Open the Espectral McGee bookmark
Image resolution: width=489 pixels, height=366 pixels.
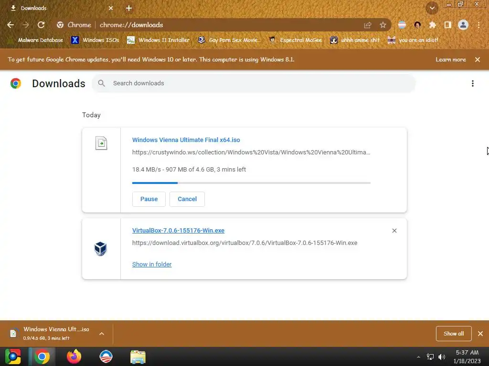295,40
